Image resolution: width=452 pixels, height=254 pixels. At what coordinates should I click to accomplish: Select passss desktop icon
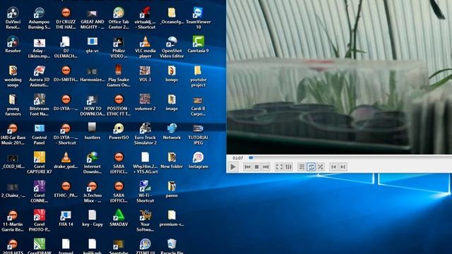click(x=172, y=189)
